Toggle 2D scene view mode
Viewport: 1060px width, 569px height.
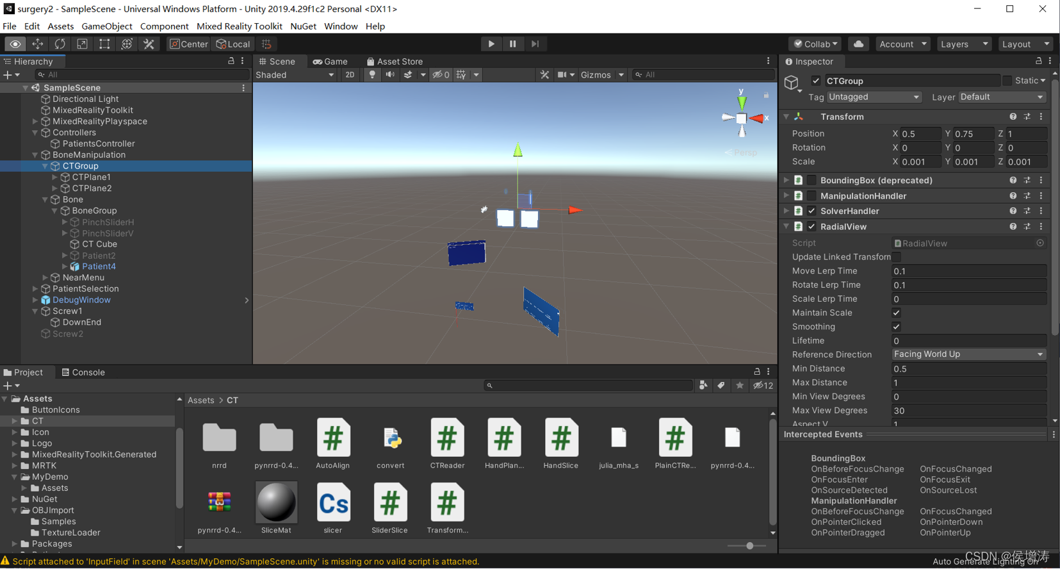click(x=350, y=75)
